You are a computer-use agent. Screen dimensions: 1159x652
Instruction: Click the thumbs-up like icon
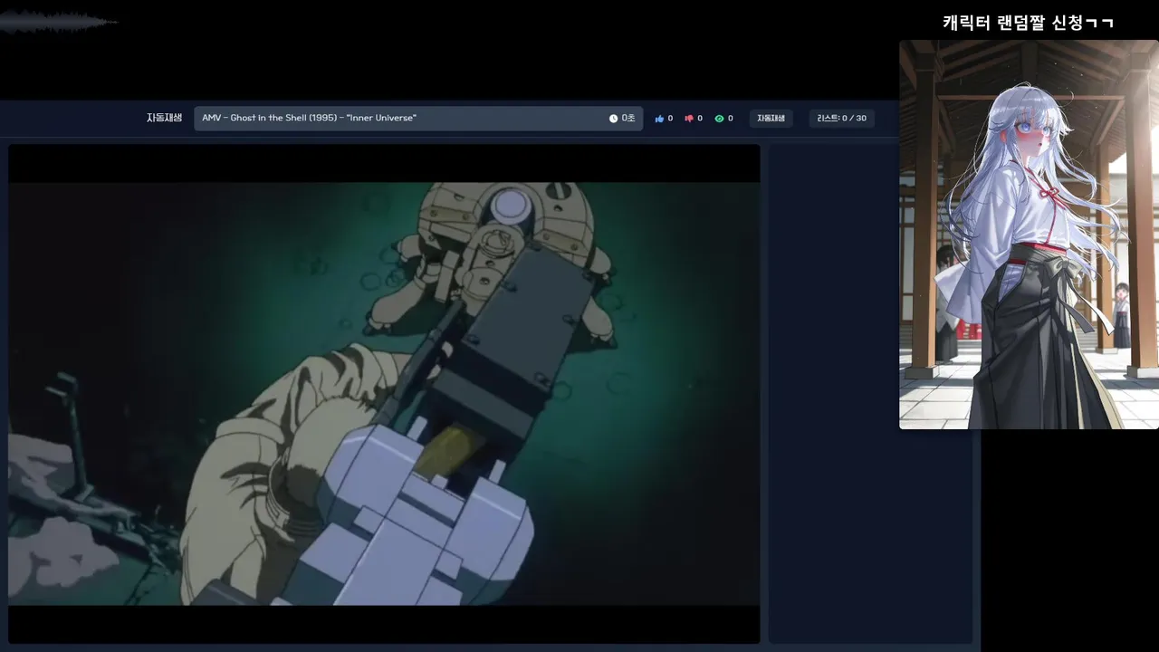tap(659, 119)
